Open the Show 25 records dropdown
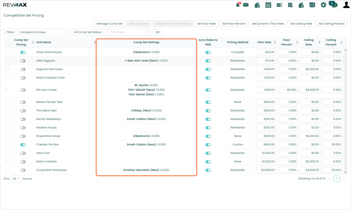Image resolution: width=351 pixels, height=210 pixels. pos(16,179)
